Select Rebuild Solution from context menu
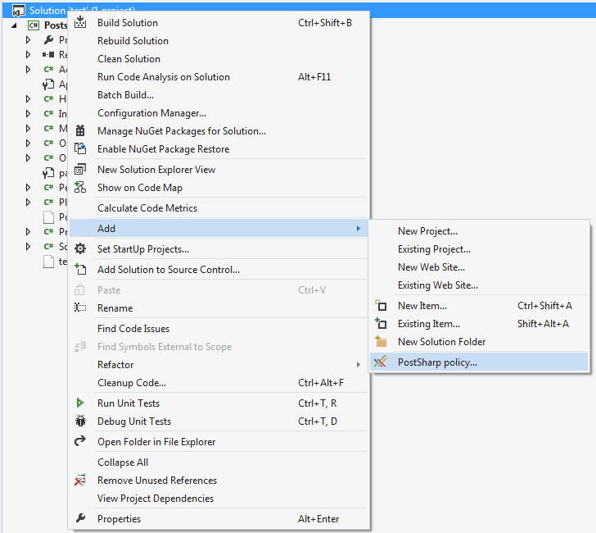The image size is (596, 533). [x=133, y=41]
